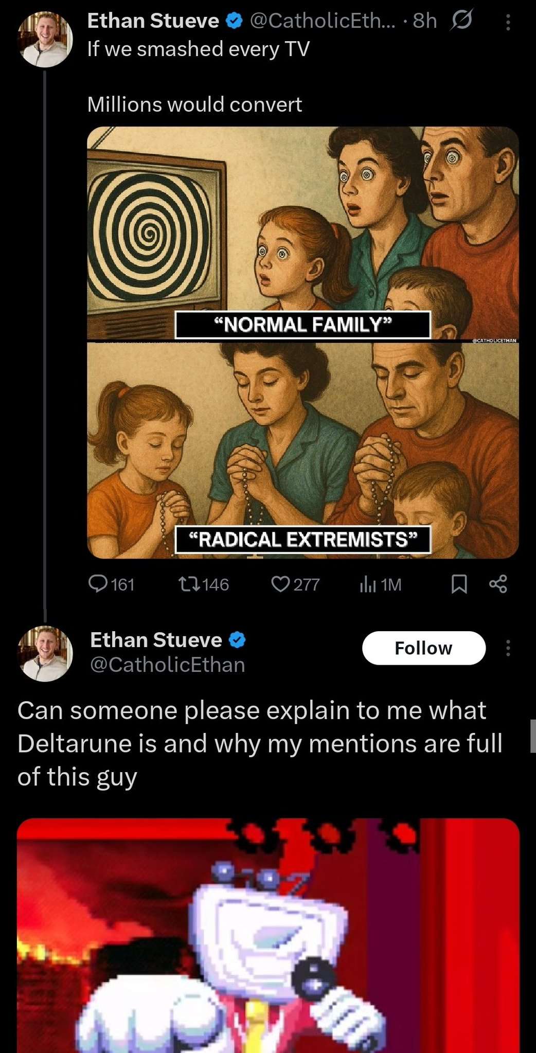Tap the share icon on the first tweet
The image size is (536, 1053).
point(498,584)
